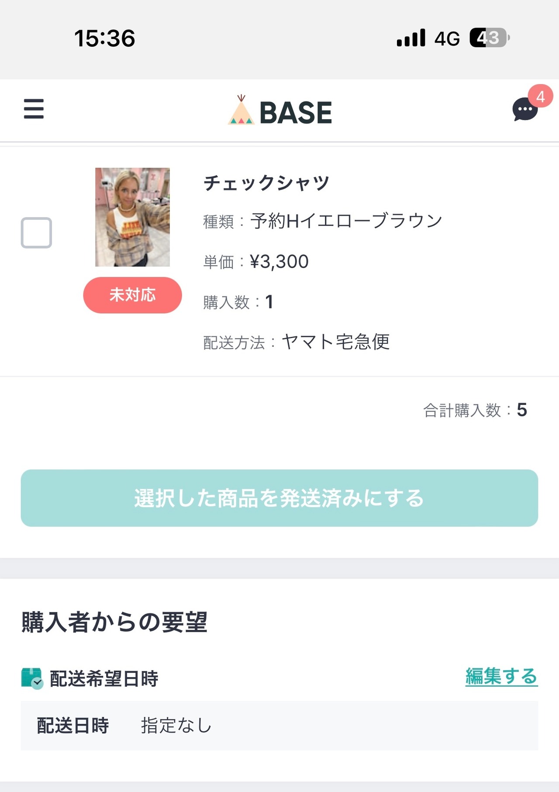The image size is (559, 792).
Task: Open the hamburger menu
Action: [x=34, y=109]
